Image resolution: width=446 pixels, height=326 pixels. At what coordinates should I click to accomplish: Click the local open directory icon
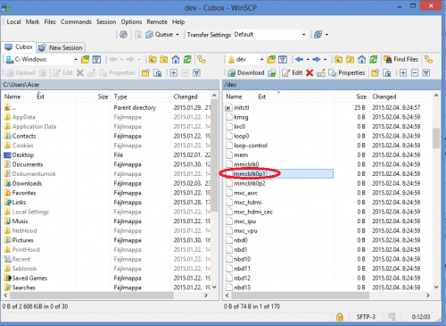pyautogui.click(x=85, y=60)
